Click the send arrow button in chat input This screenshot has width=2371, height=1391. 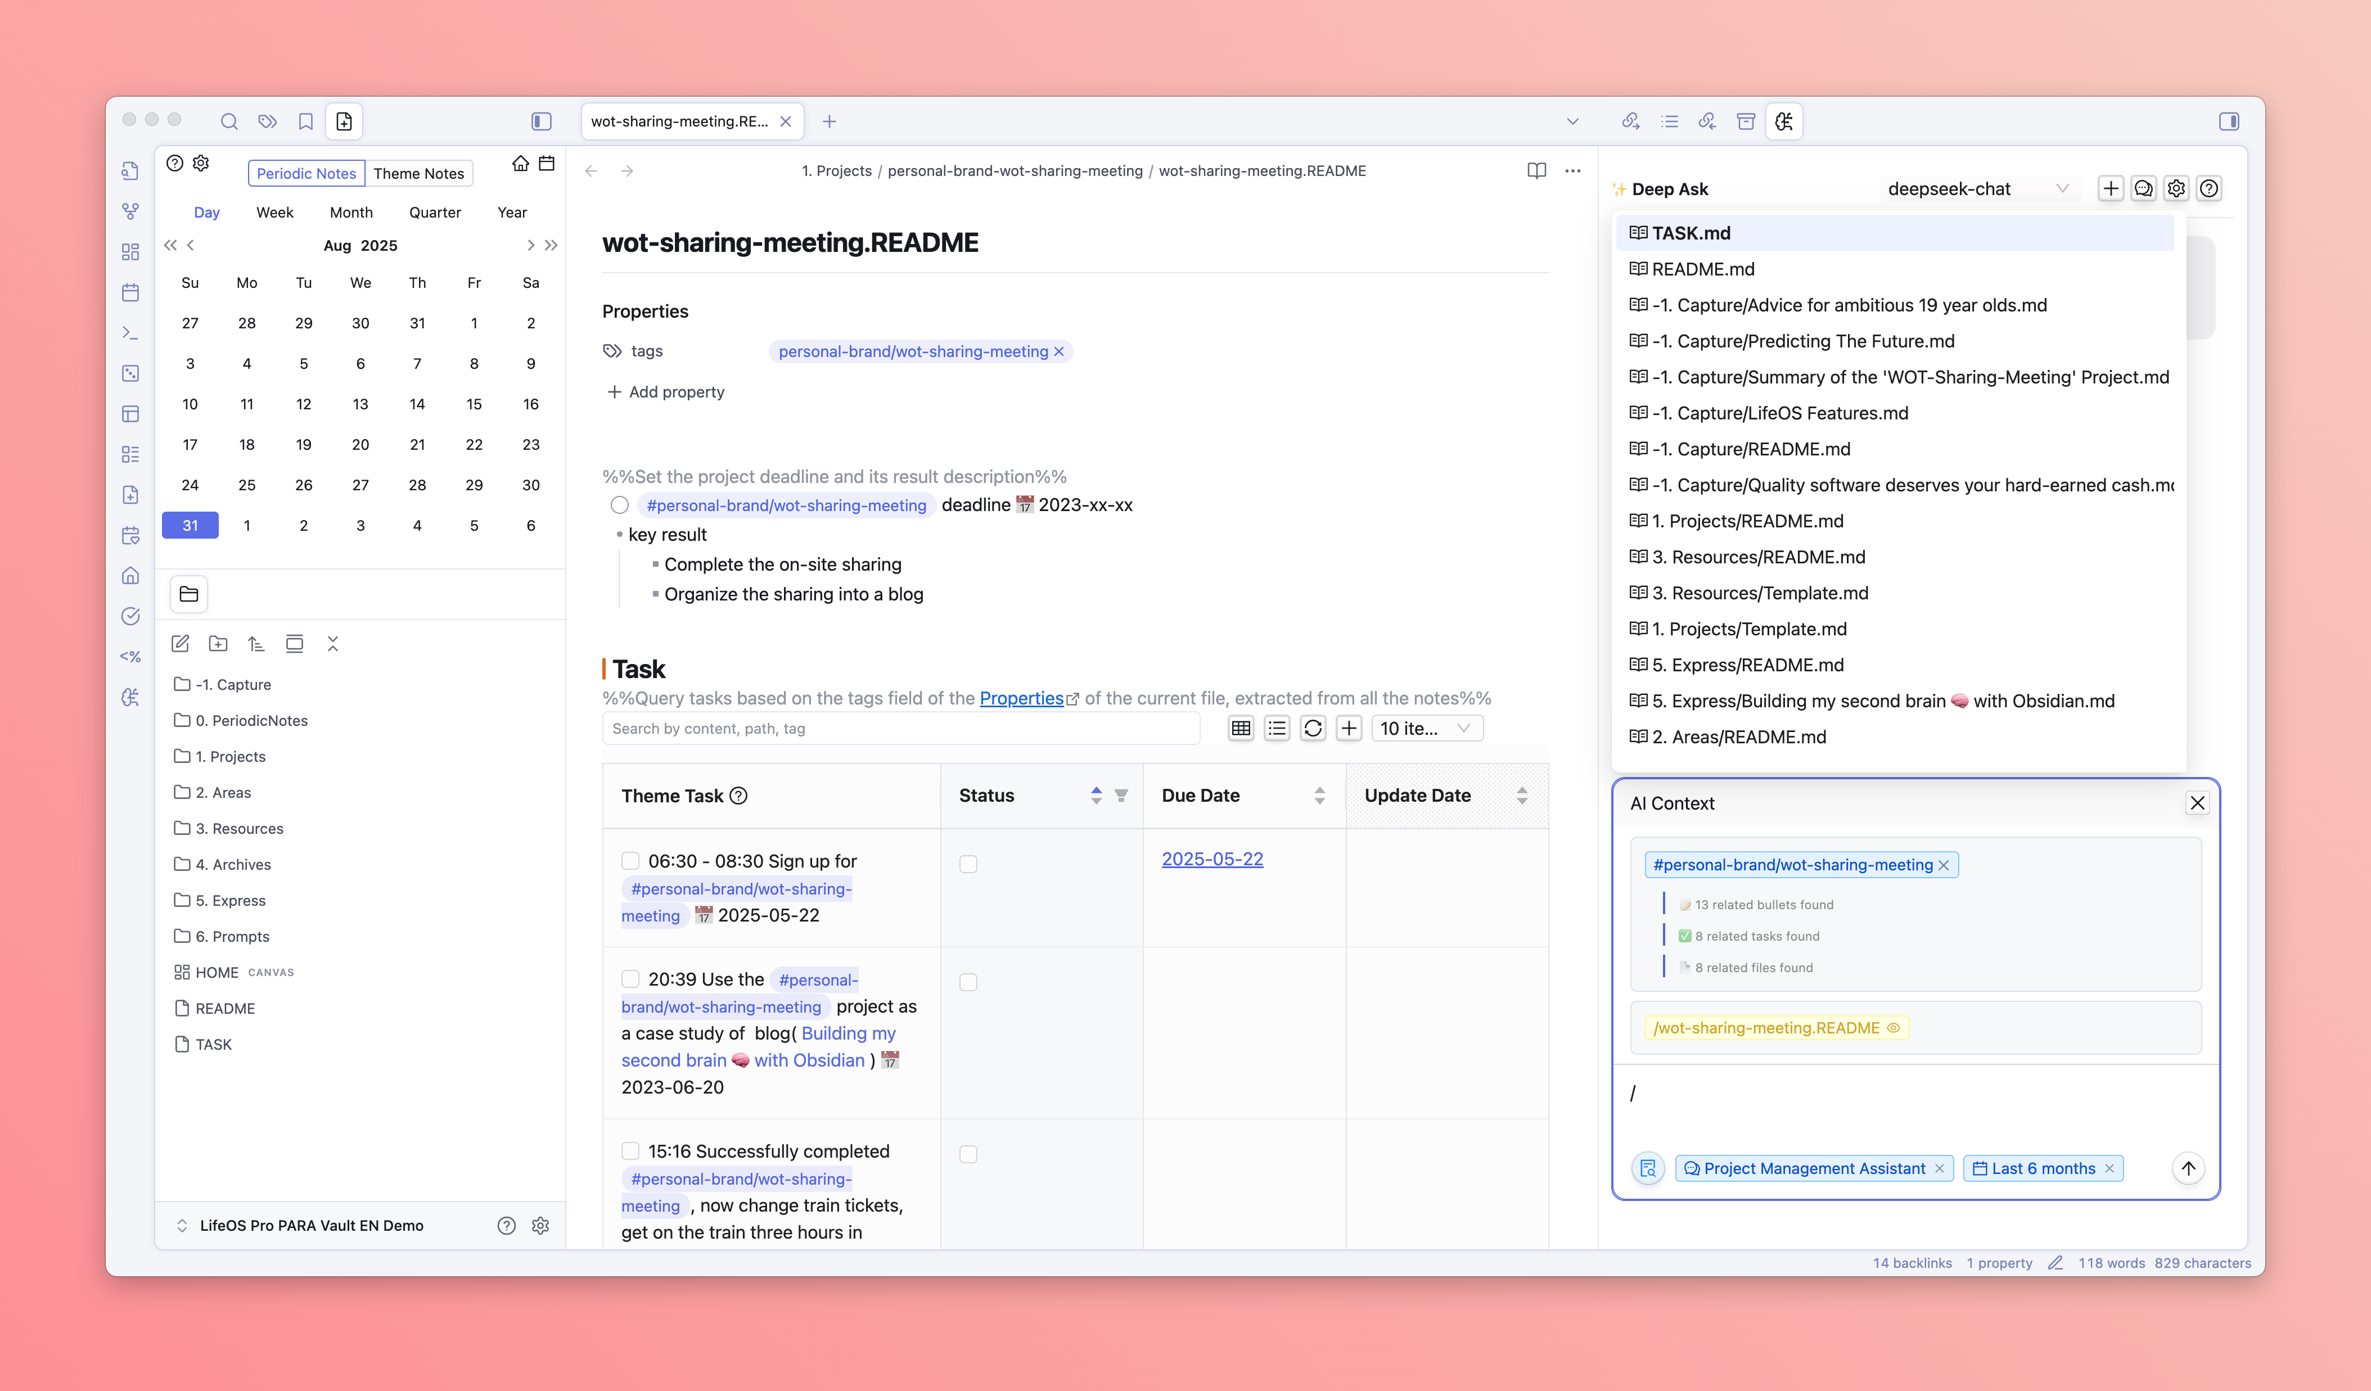click(2188, 1168)
